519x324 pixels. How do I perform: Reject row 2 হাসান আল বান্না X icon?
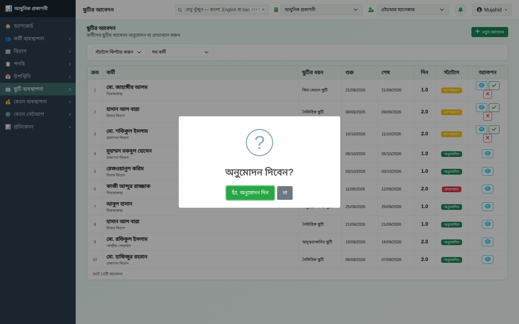coord(488,116)
